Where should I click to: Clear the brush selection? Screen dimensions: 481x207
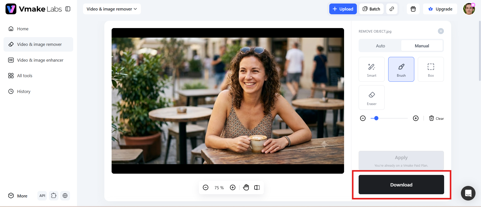pyautogui.click(x=436, y=118)
